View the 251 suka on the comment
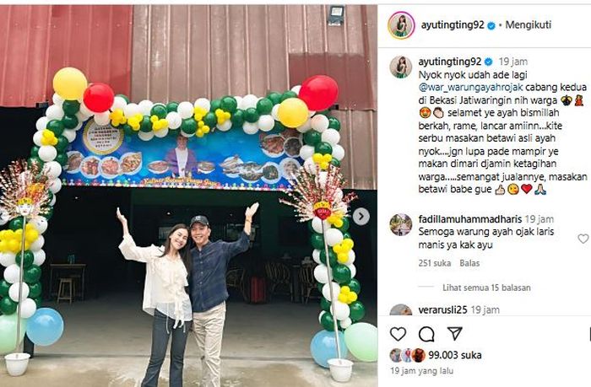This screenshot has height=387, width=591. (434, 263)
